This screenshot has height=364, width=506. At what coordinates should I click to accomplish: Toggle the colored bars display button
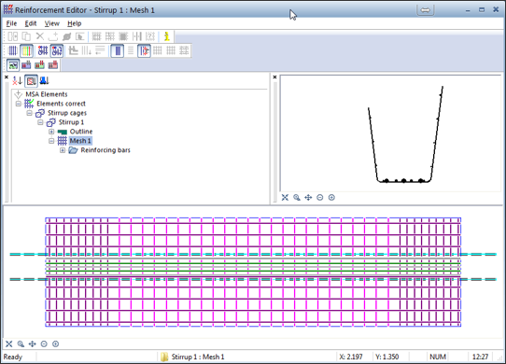click(x=26, y=50)
